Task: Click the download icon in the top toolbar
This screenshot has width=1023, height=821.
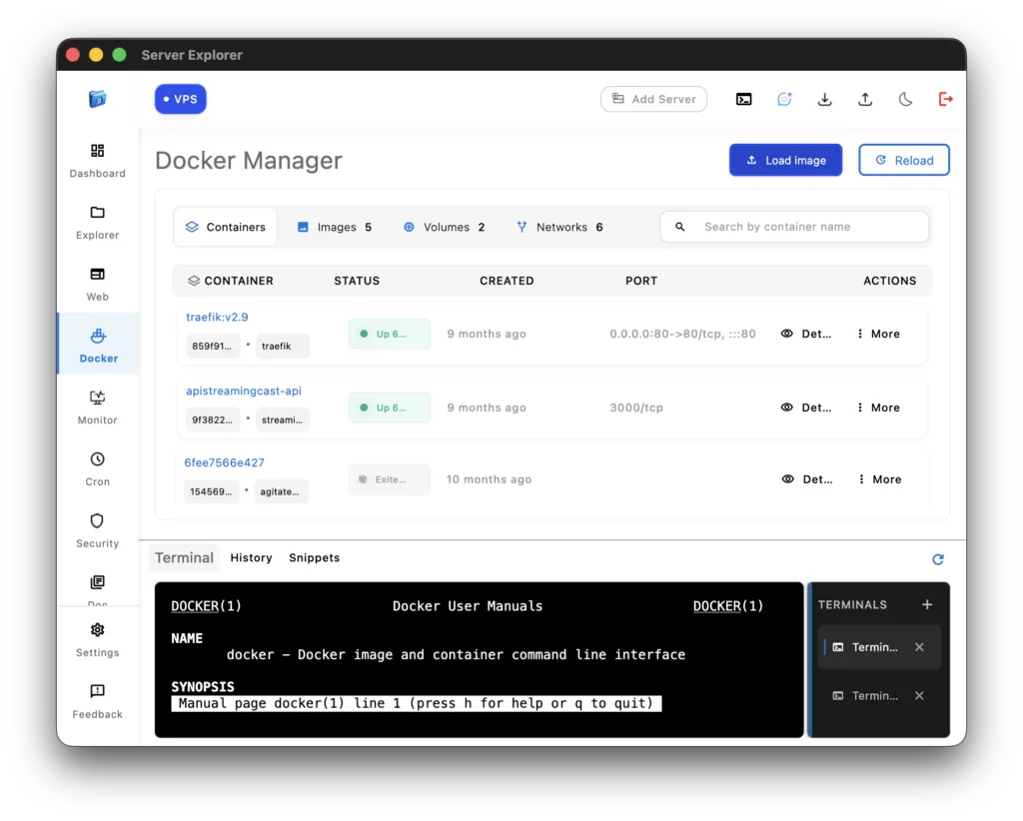Action: tap(824, 99)
